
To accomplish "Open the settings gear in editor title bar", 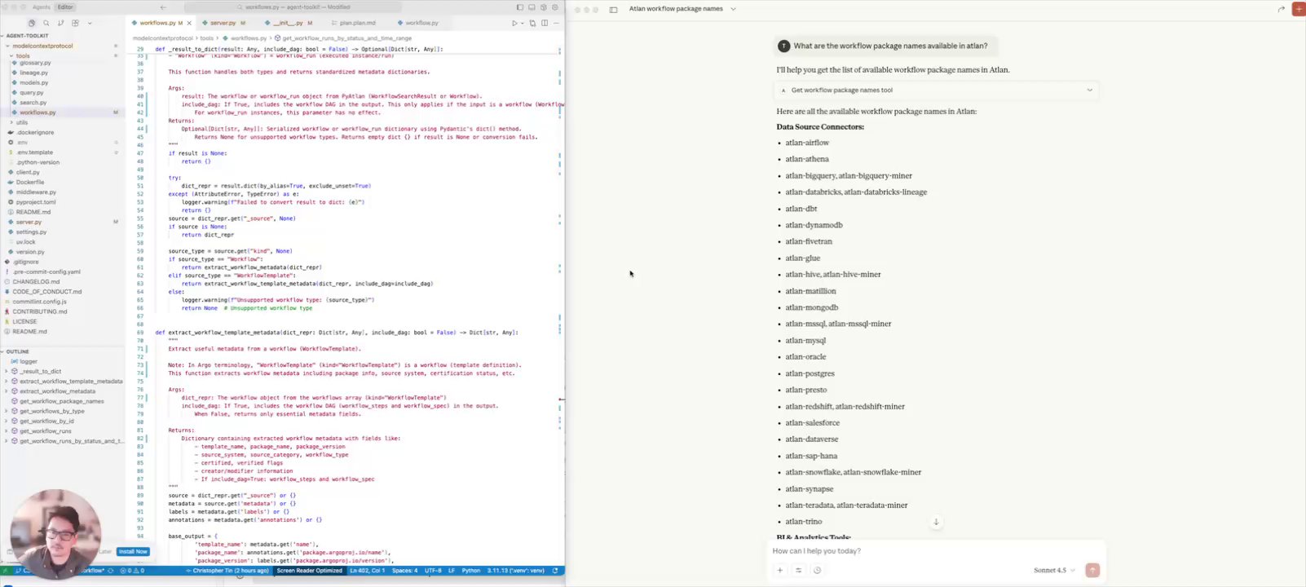I will pyautogui.click(x=555, y=7).
